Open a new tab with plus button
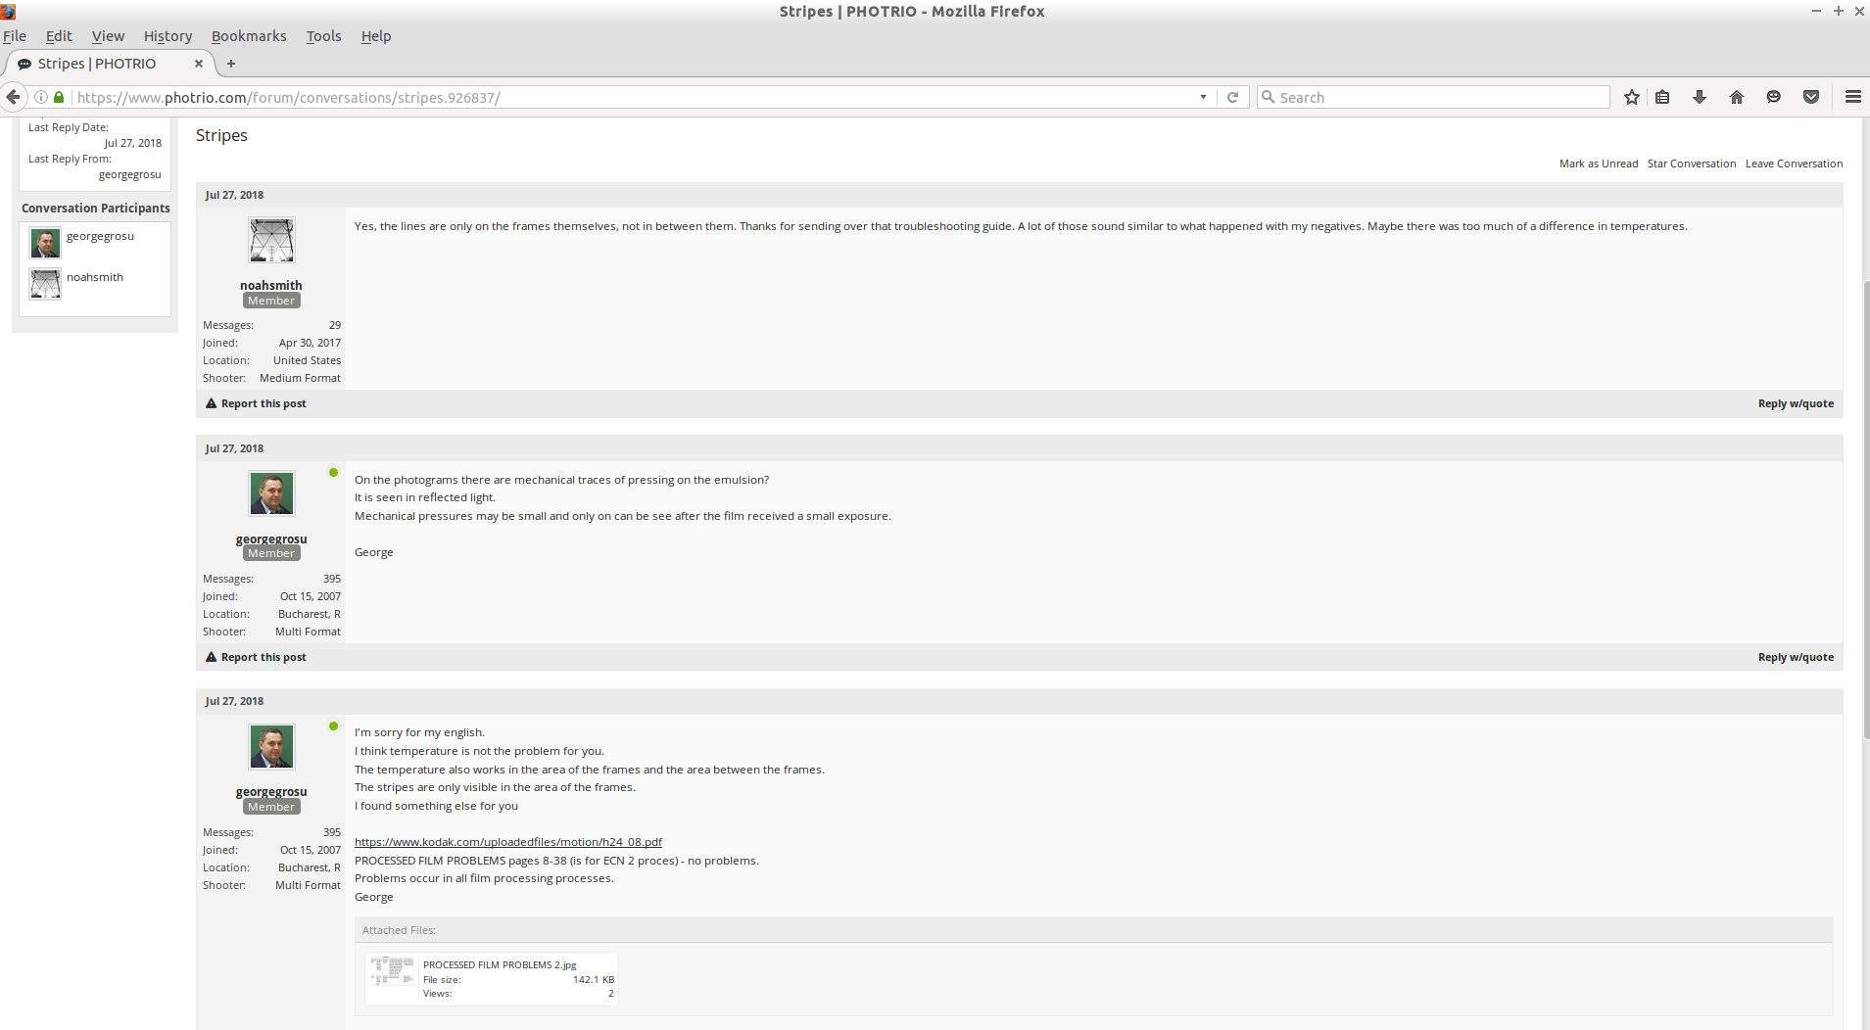 (x=231, y=64)
